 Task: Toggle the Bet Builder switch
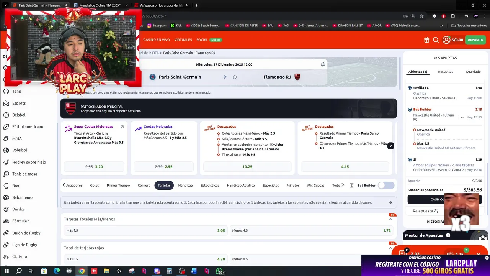tap(386, 186)
